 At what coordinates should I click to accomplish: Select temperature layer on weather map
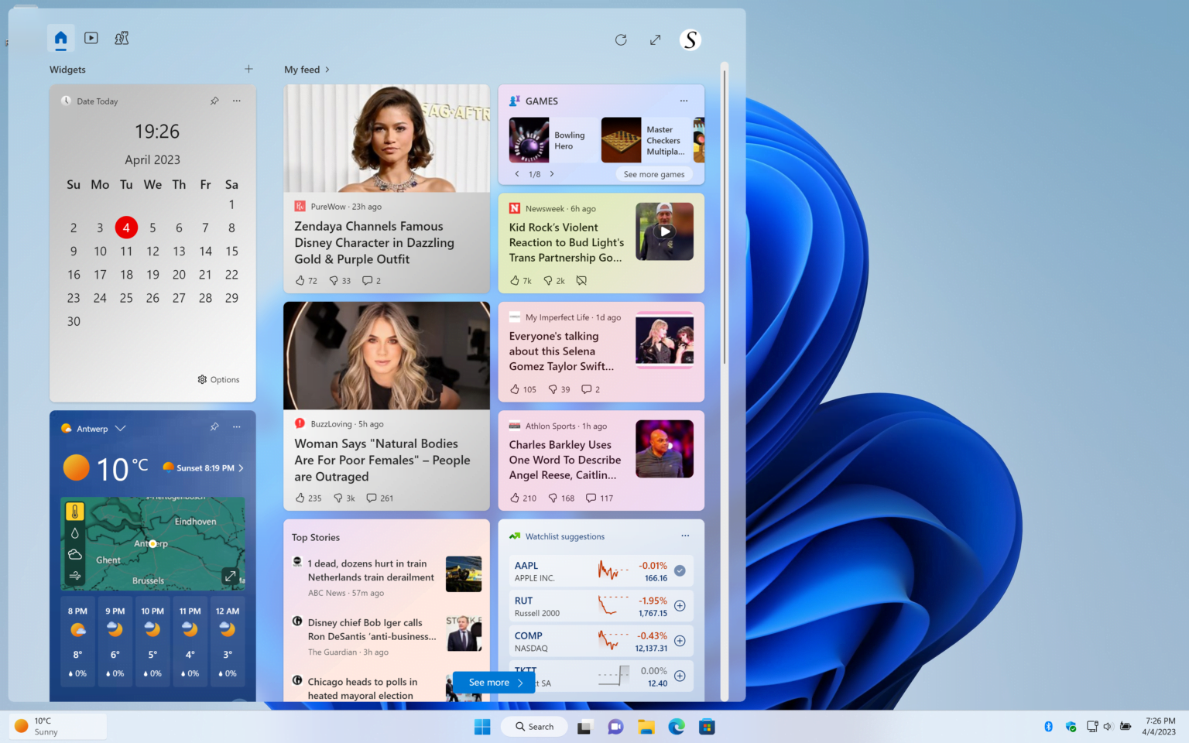tap(75, 512)
